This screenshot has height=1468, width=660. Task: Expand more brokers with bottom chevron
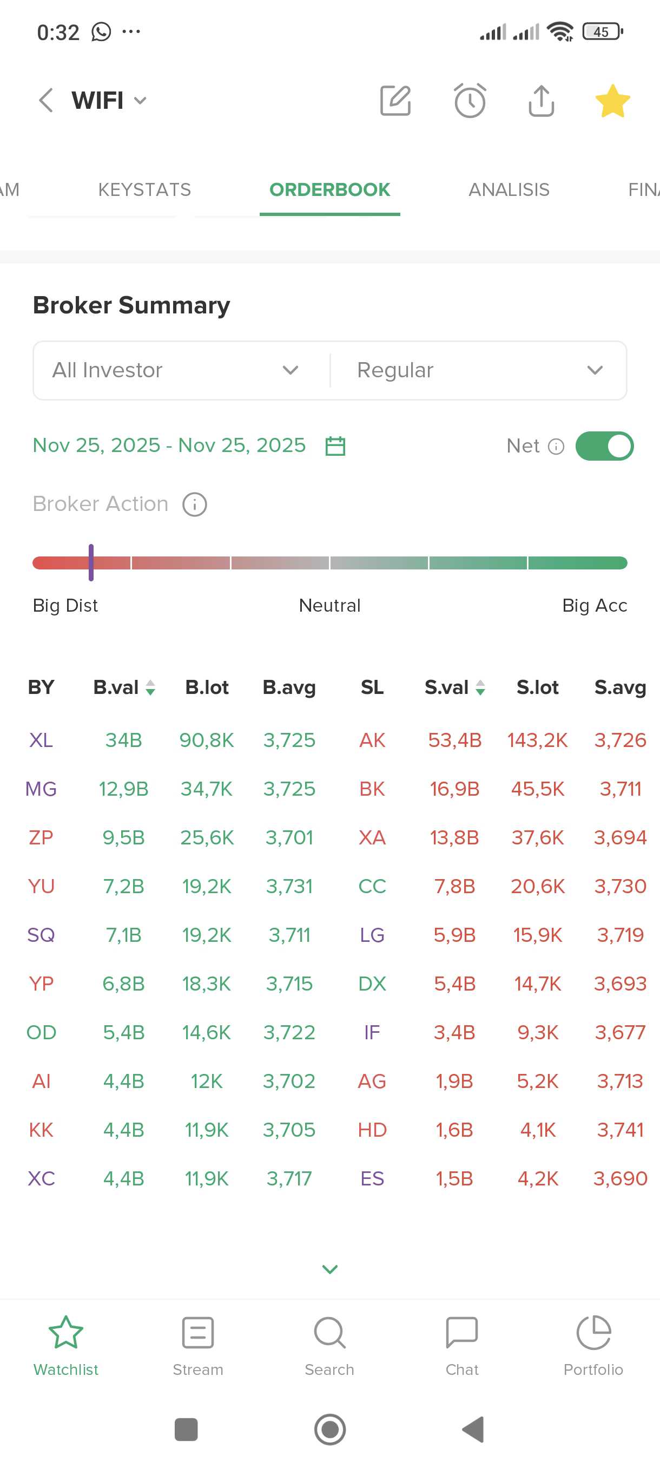329,1269
